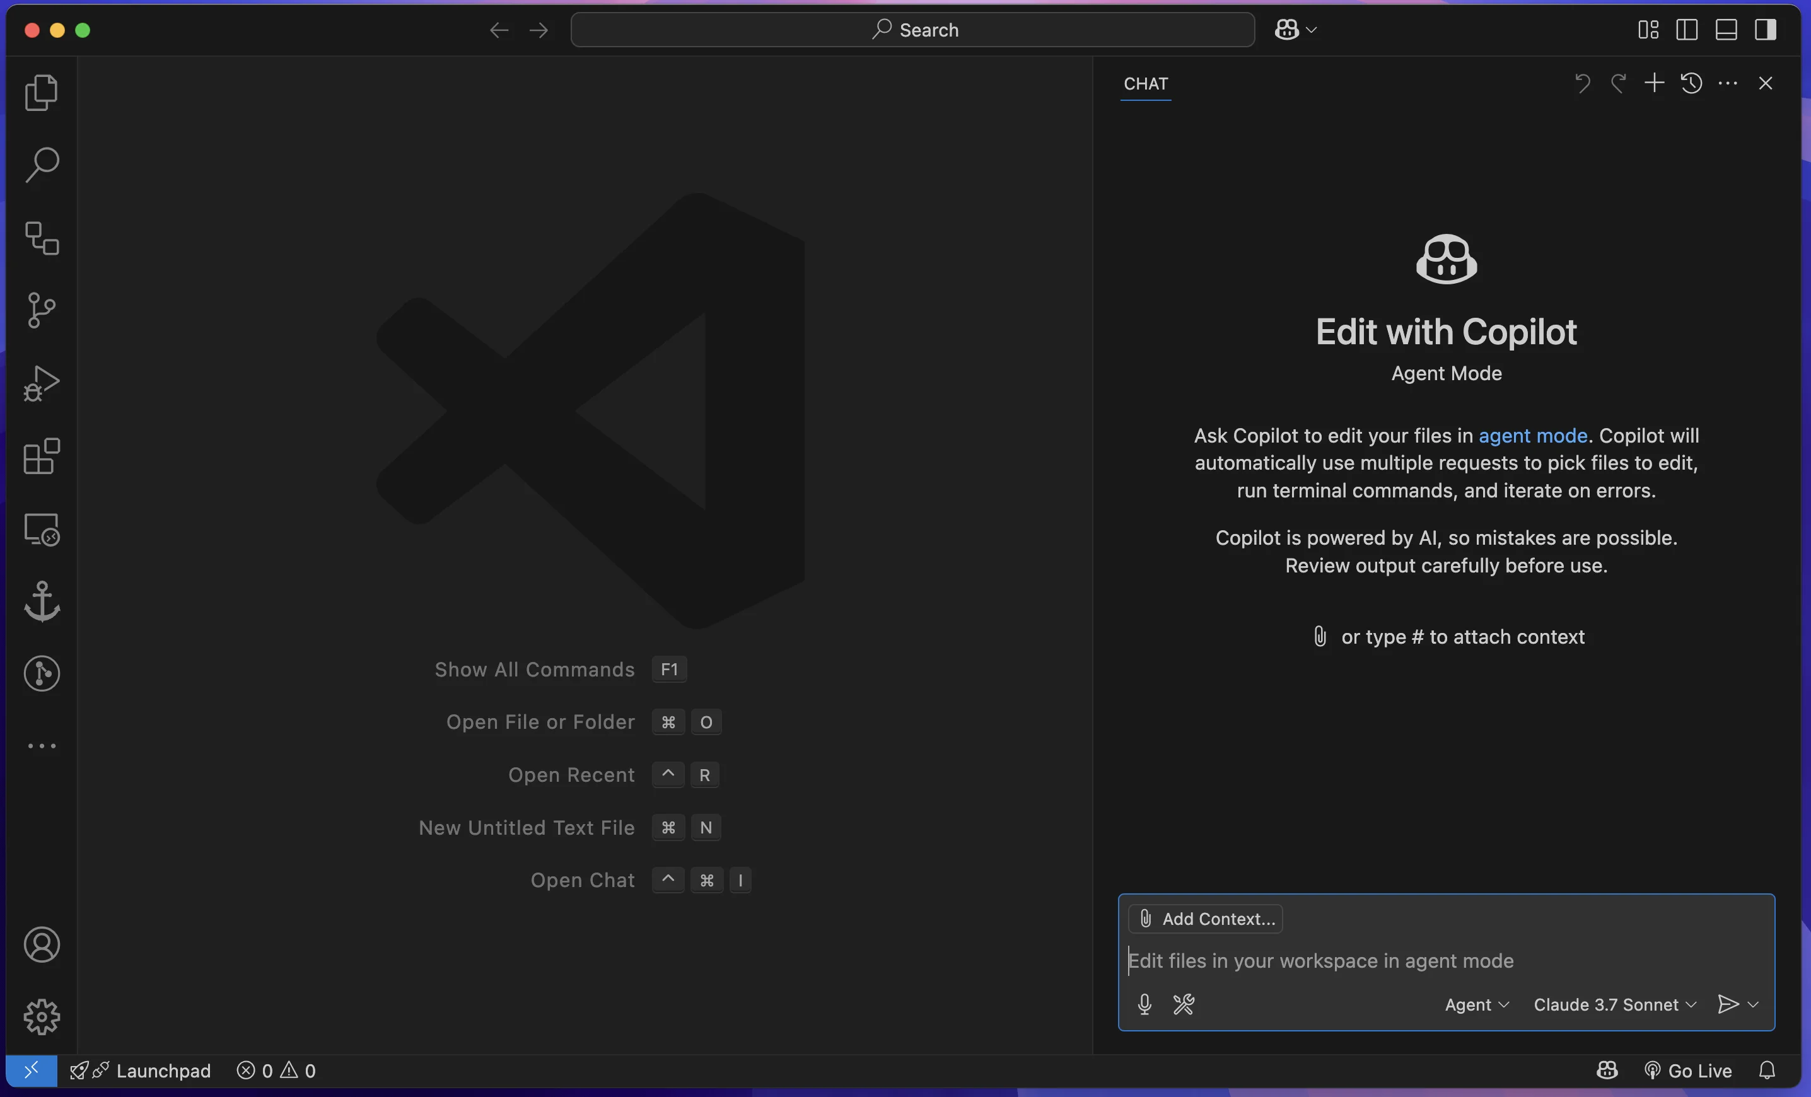Open the GitLens view with circled branch icon
This screenshot has height=1097, width=1811.
pos(41,673)
